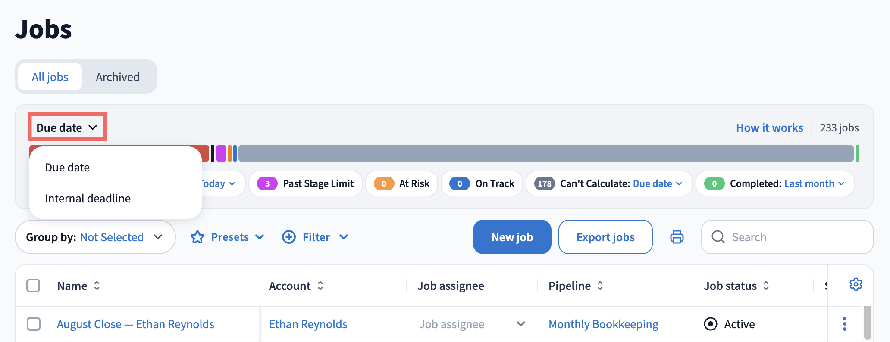Open August Close — Ethan Reynolds job
This screenshot has width=890, height=342.
(135, 324)
